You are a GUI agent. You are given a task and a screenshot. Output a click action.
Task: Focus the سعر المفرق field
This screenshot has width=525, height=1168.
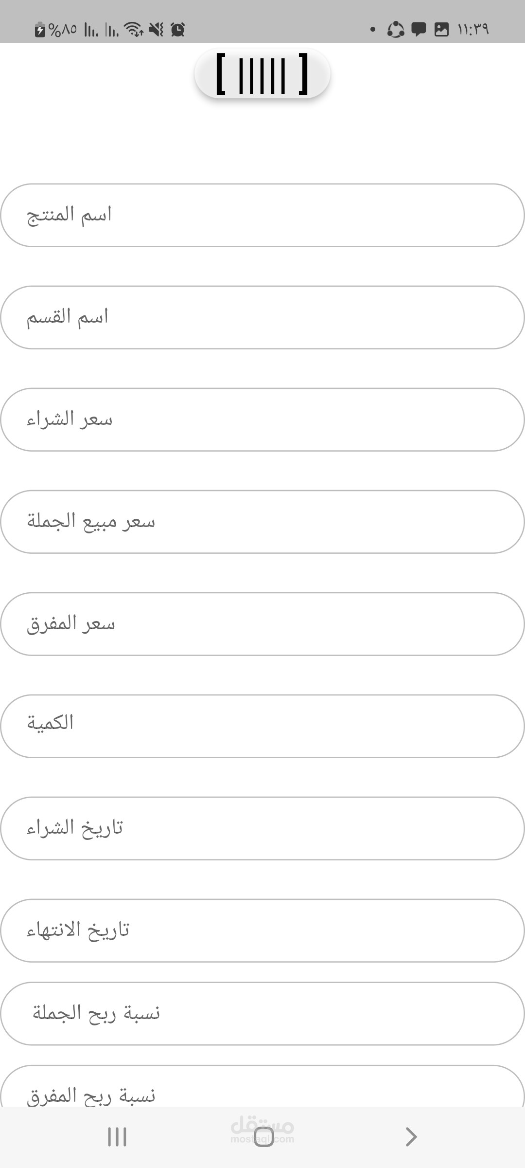click(x=262, y=624)
